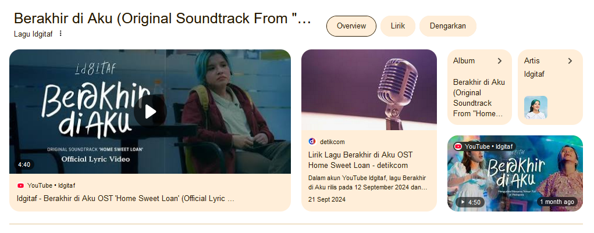Play the Berakhir di Aku lyric video
The image size is (594, 233).
click(151, 111)
